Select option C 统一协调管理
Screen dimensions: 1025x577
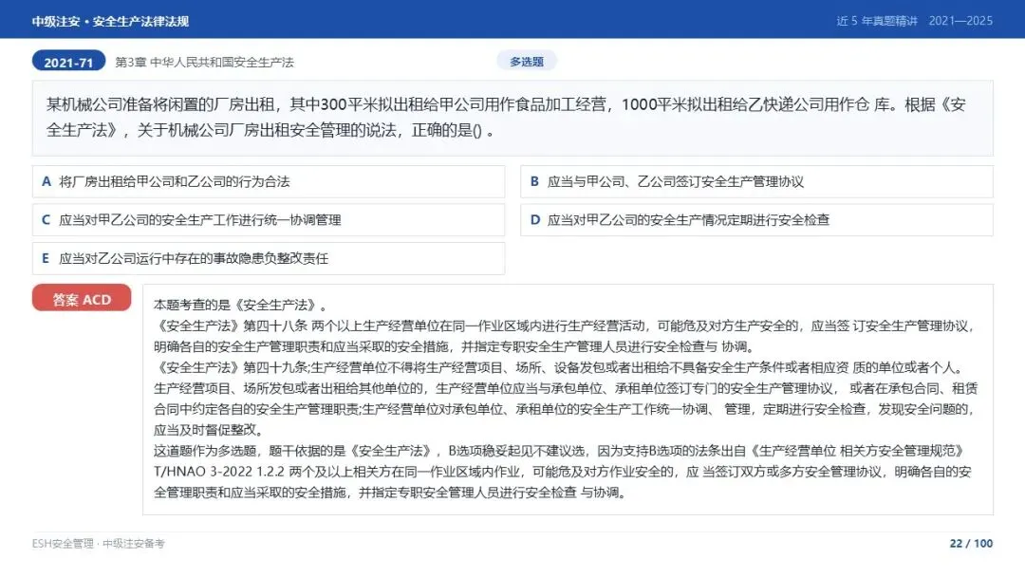269,220
